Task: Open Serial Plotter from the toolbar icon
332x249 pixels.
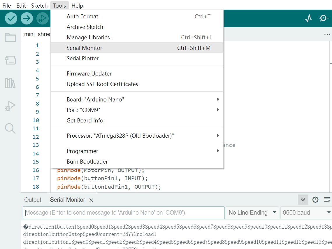Action: tap(308, 18)
